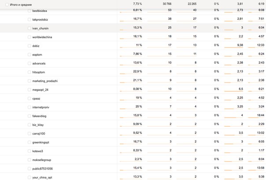Check the eoptom source checkbox
Screen dimensions: 266x180
coord(30,55)
